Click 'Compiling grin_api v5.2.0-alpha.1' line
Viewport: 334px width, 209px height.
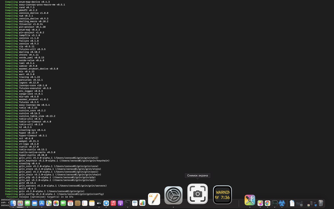point(50,180)
